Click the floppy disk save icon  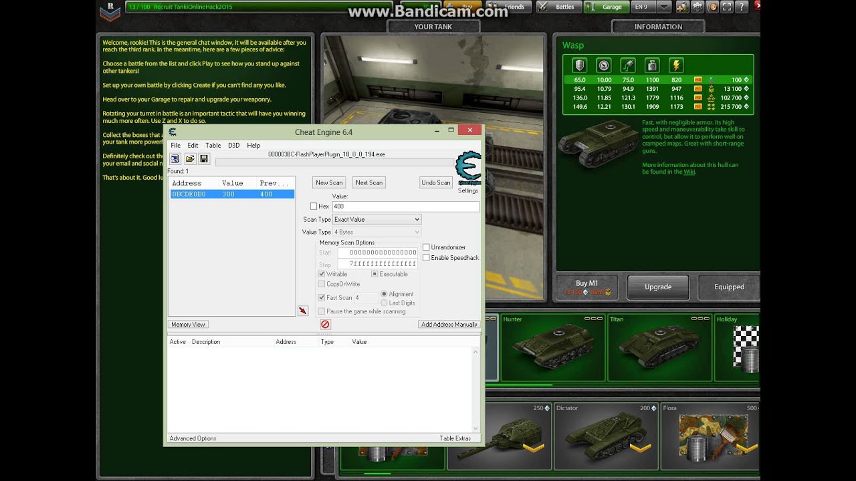tap(204, 158)
